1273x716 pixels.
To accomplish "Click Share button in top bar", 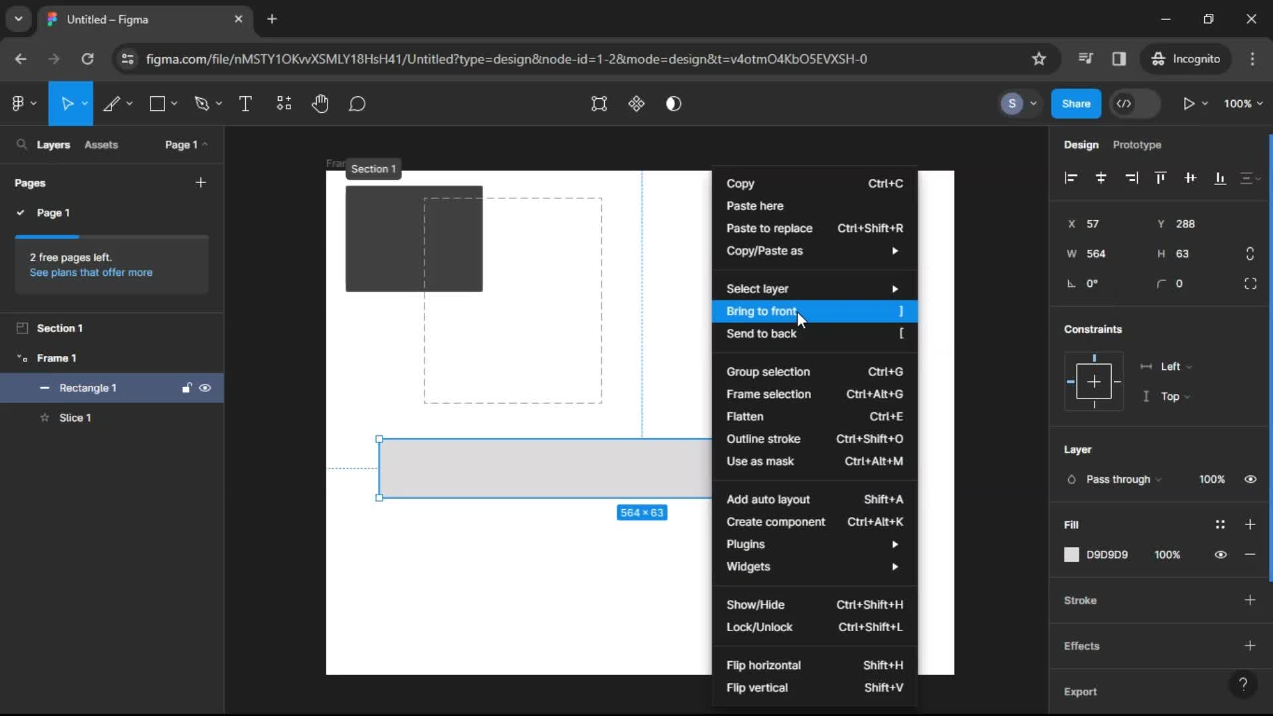I will click(1075, 103).
